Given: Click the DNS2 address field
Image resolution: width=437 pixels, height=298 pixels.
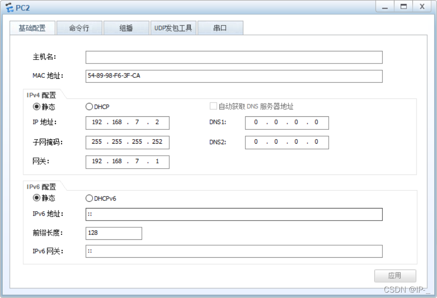Looking at the screenshot, I should pyautogui.click(x=287, y=142).
